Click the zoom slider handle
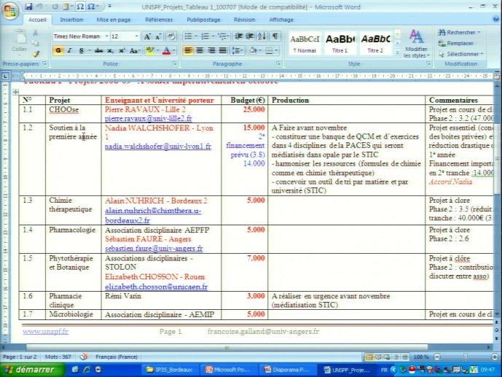The height and width of the screenshot is (377, 502). [466, 357]
